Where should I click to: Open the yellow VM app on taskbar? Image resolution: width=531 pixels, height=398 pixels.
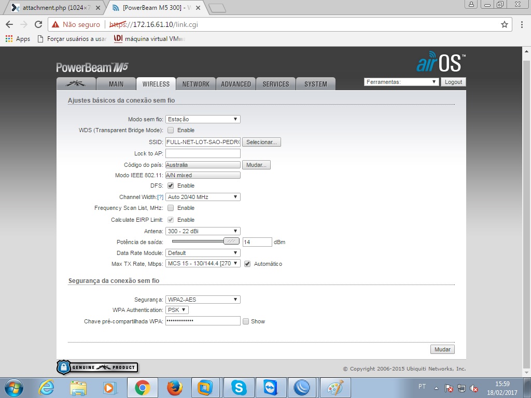(205, 388)
